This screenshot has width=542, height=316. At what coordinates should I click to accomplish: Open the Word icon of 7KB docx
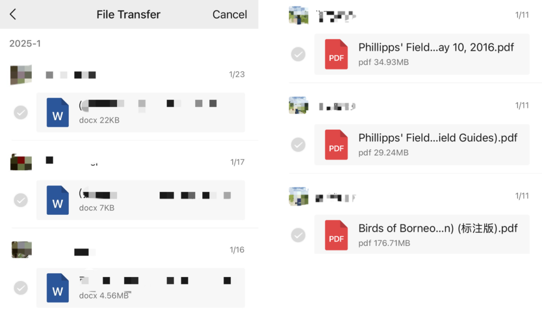pyautogui.click(x=57, y=200)
